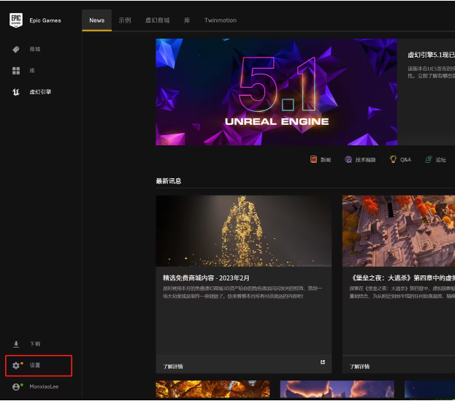Click the Unreal Engine 5.1 banner image
This screenshot has height=401, width=455.
point(276,92)
